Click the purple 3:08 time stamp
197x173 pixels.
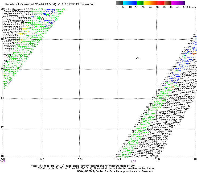[3, 162]
